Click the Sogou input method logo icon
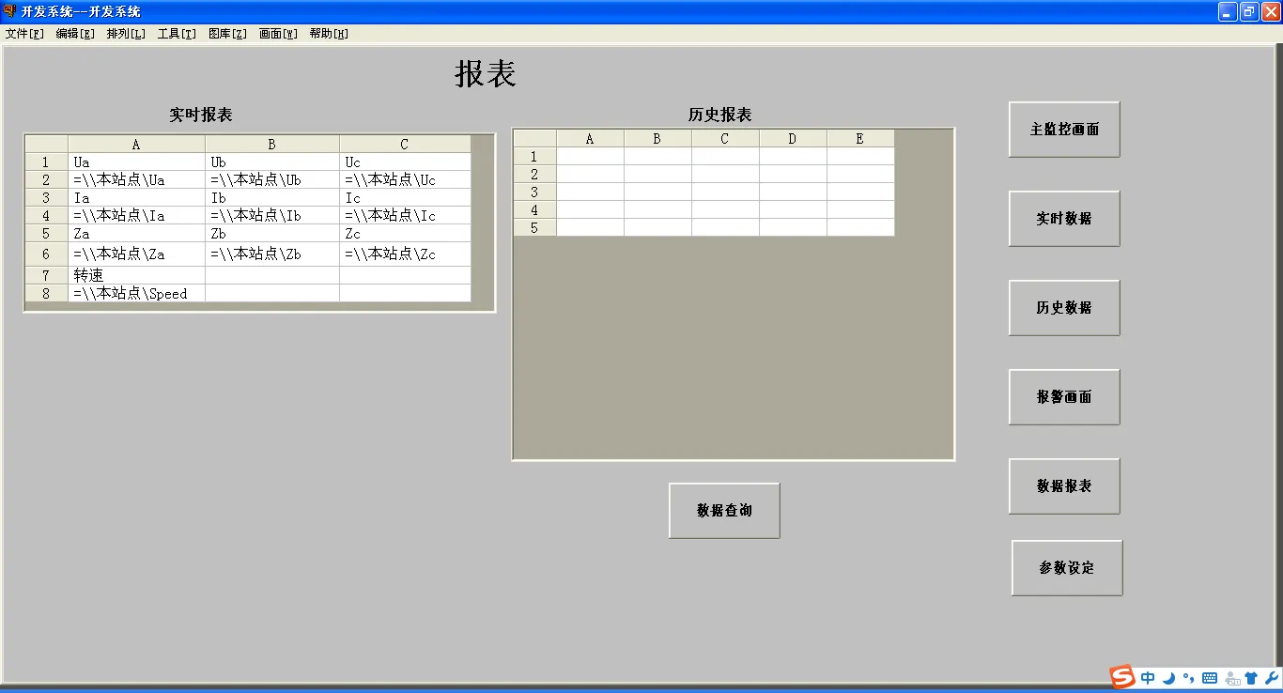This screenshot has height=693, width=1283. click(1121, 677)
